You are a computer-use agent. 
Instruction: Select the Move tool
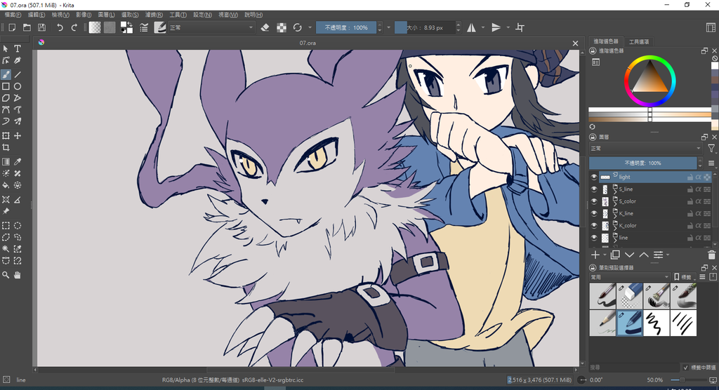[18, 135]
